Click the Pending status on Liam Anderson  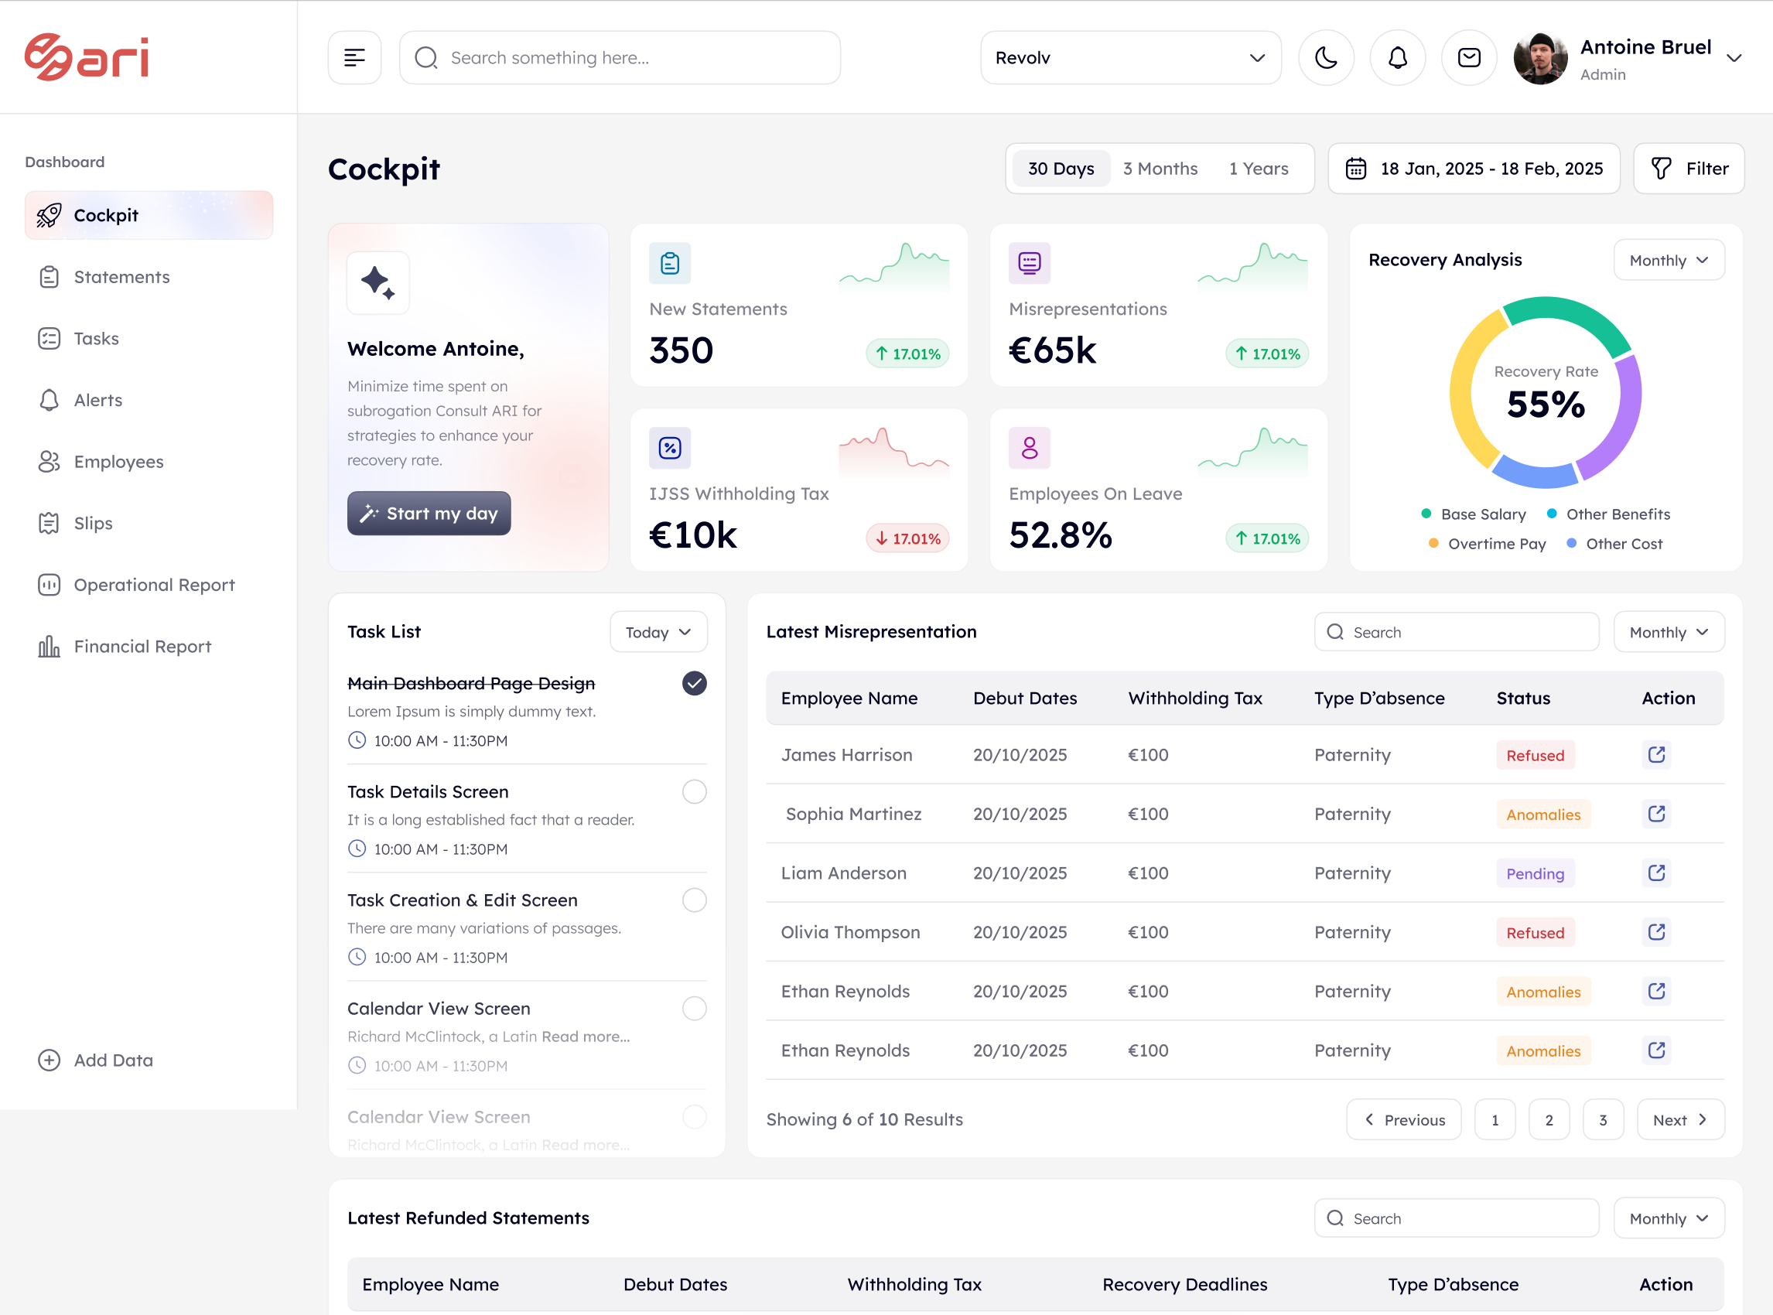pos(1535,873)
